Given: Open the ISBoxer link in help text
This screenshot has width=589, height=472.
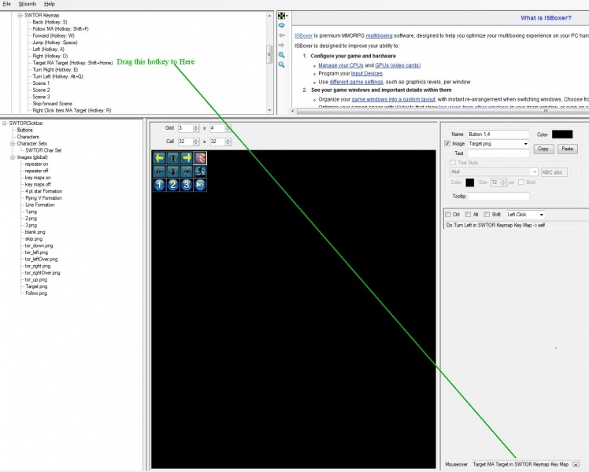Looking at the screenshot, I should [303, 35].
